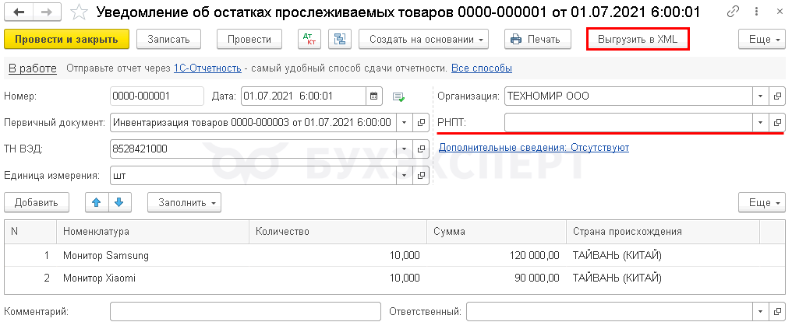
Task: Open the 1С-Отчетность link
Action: pos(207,68)
